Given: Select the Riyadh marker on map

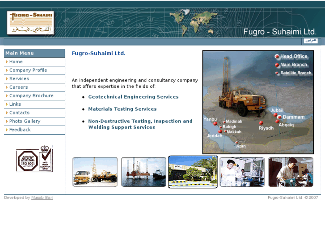Looking at the screenshot, I should (261, 123).
